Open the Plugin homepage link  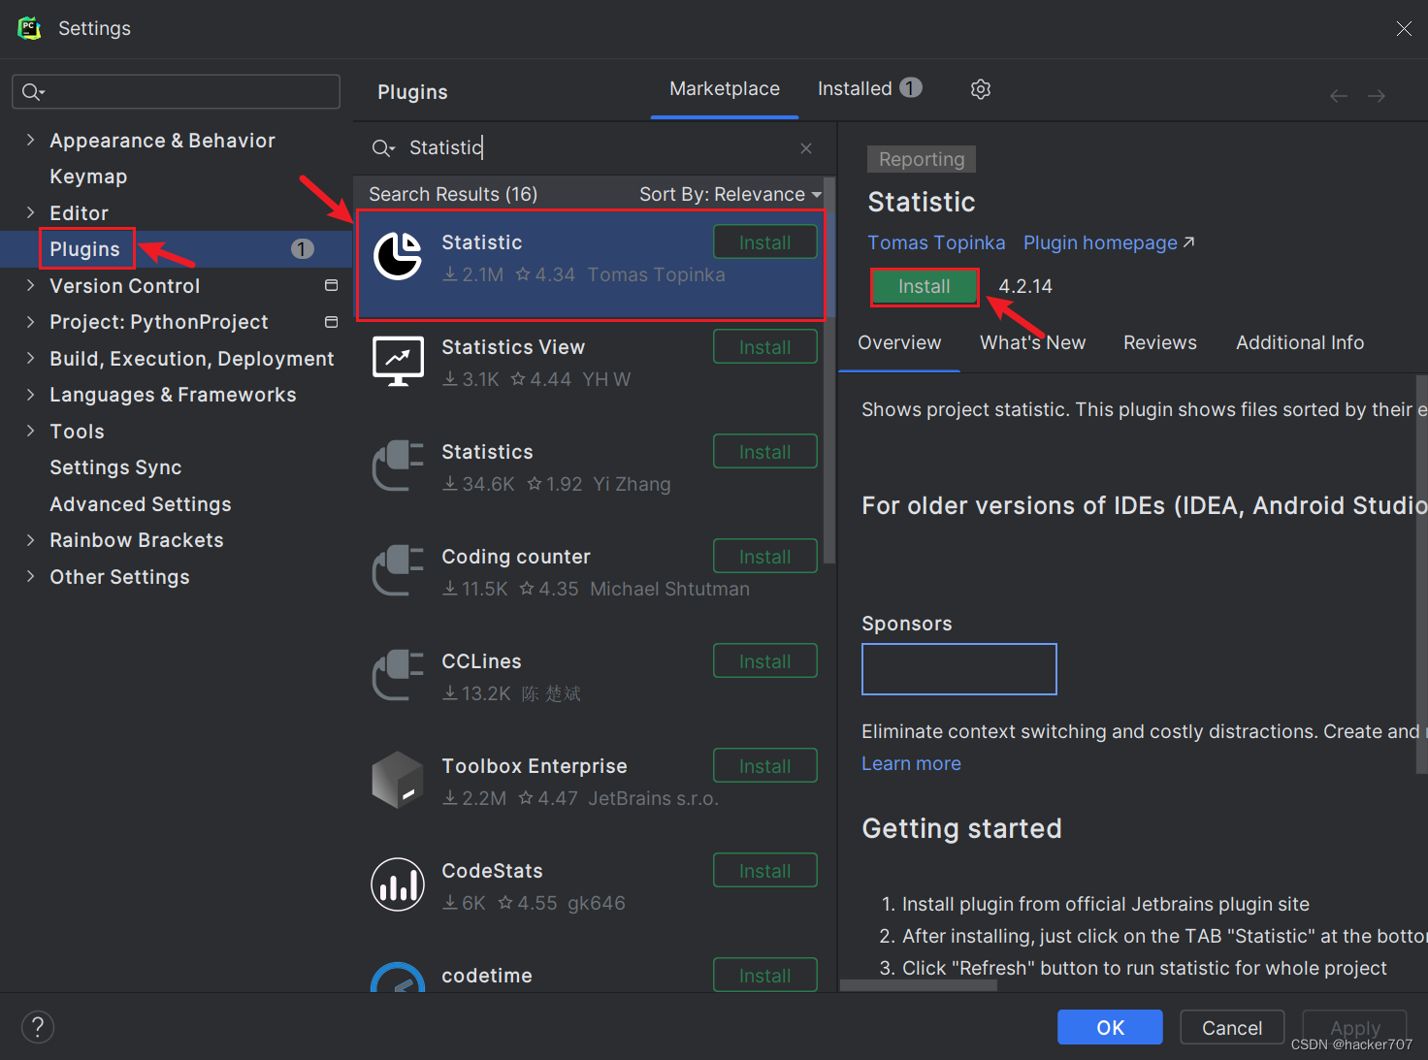[x=1109, y=242]
